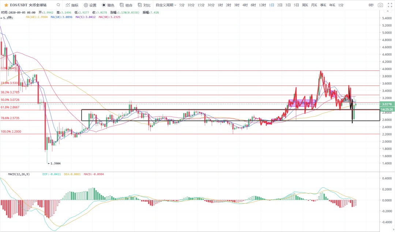Click the MACD:-0.0984 value label
Screen dimensions: 395x232
[94, 174]
